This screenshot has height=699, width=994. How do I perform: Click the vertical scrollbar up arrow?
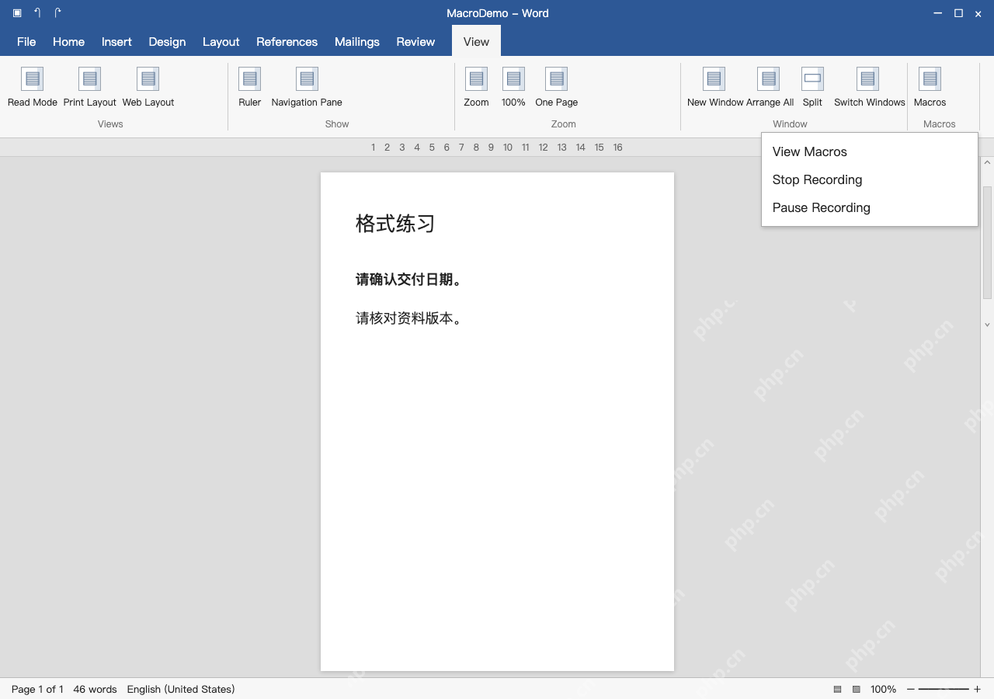coord(988,163)
